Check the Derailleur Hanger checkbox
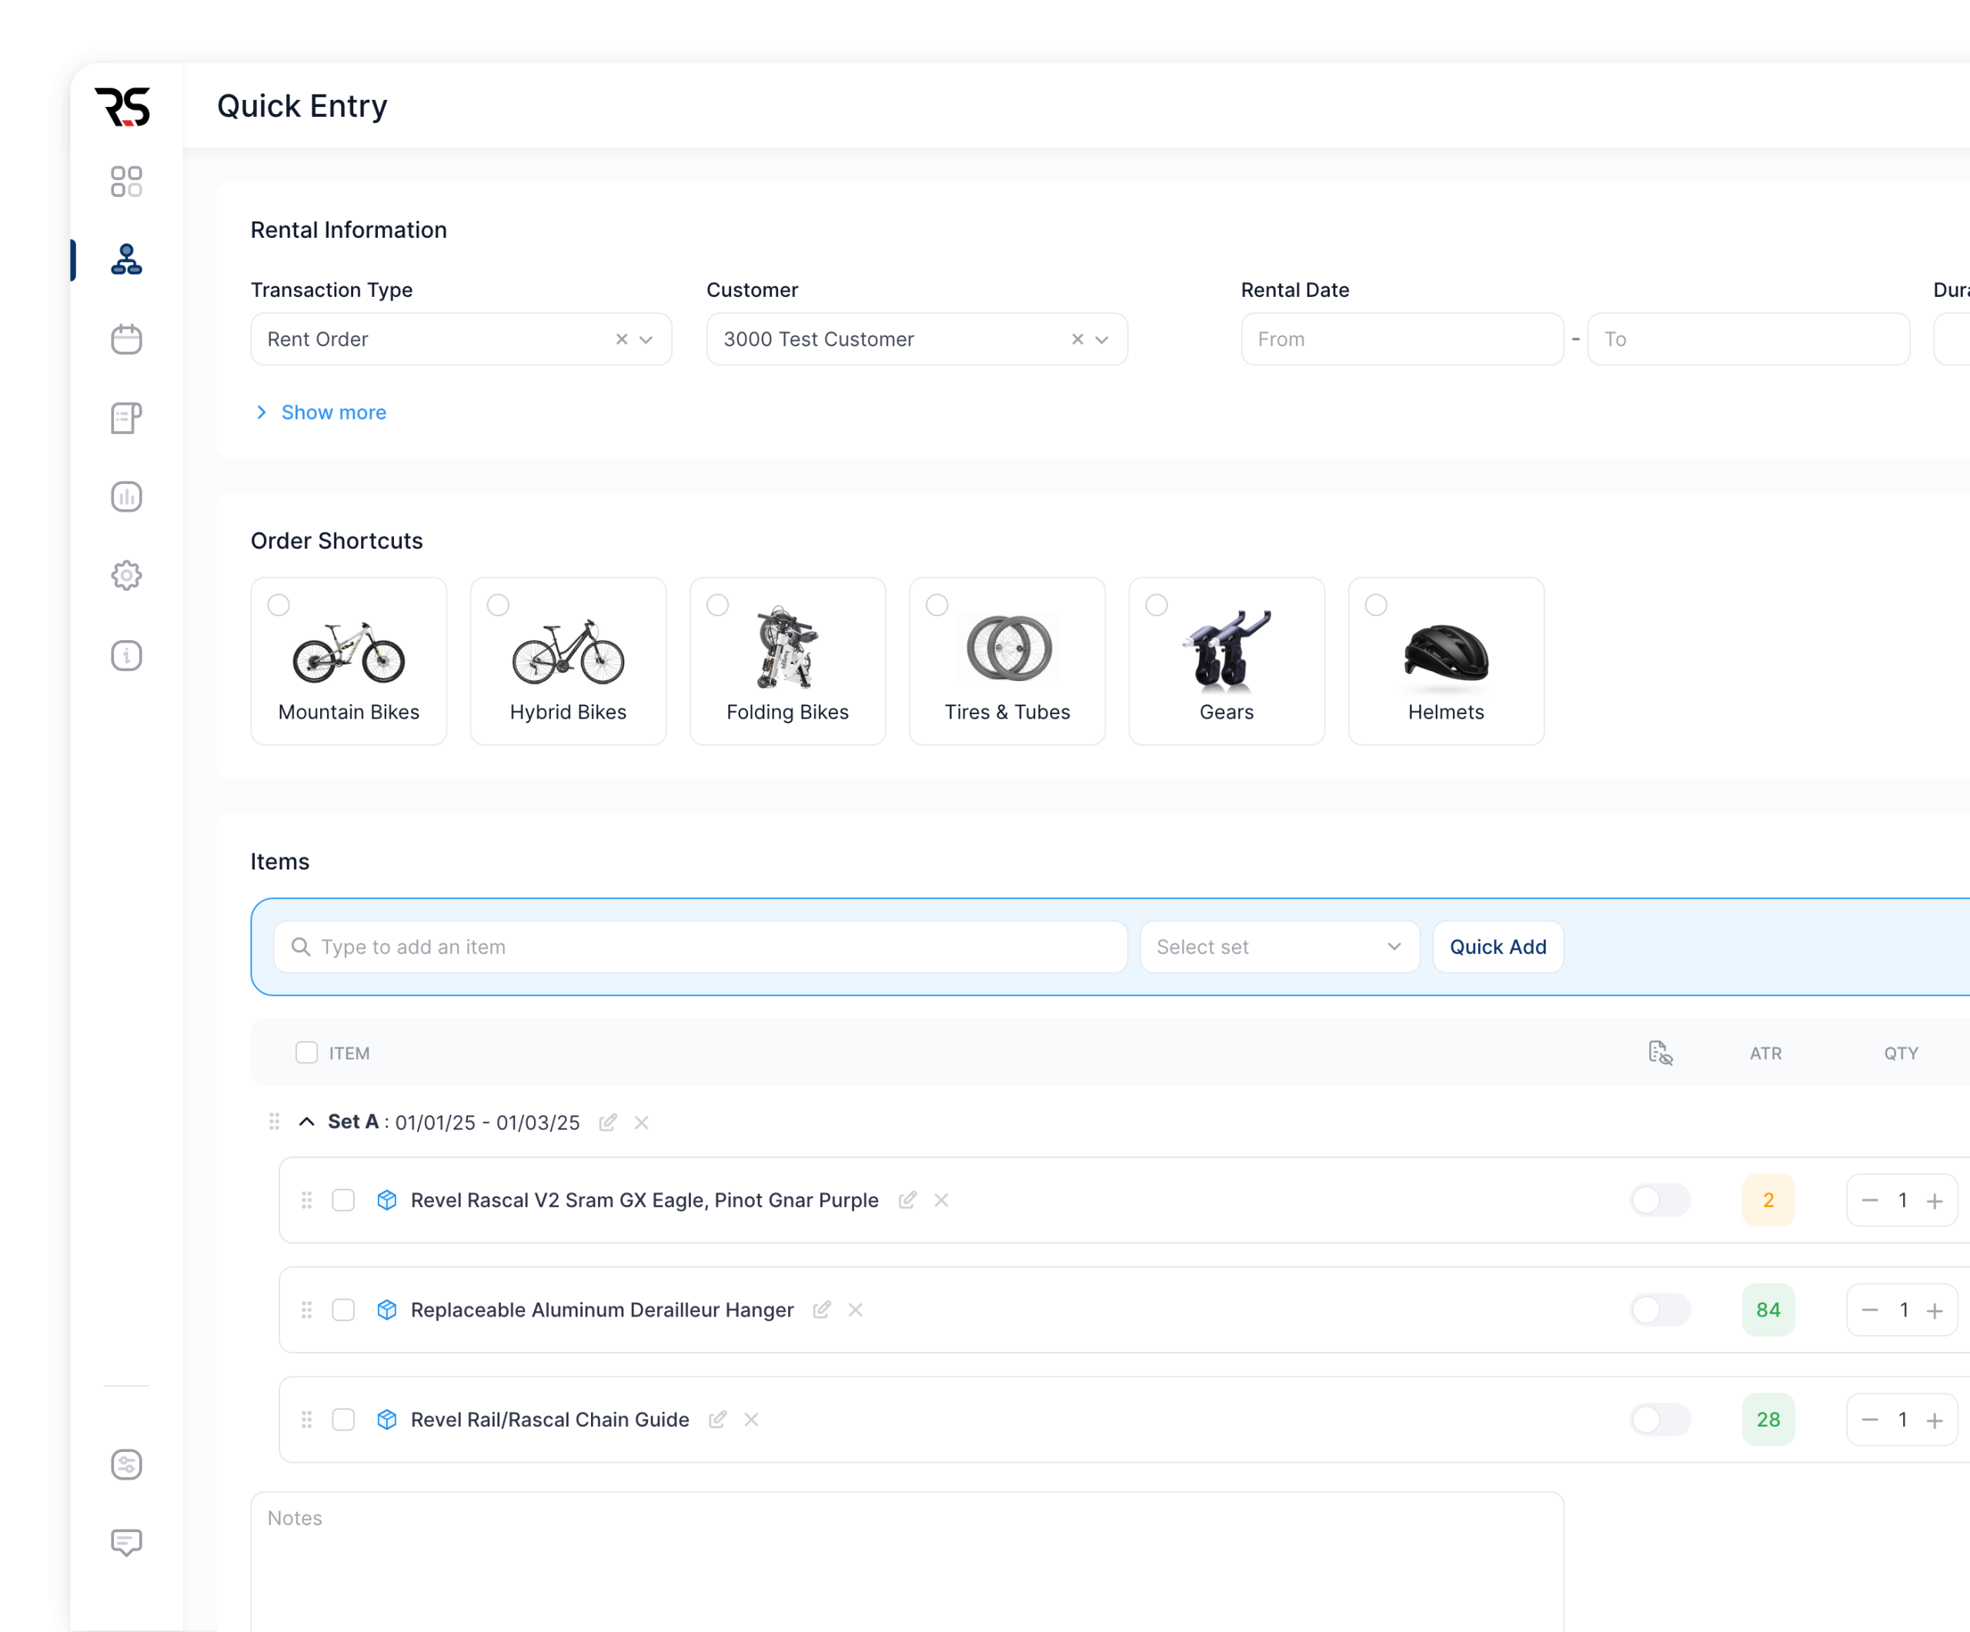Image resolution: width=1970 pixels, height=1632 pixels. point(343,1310)
